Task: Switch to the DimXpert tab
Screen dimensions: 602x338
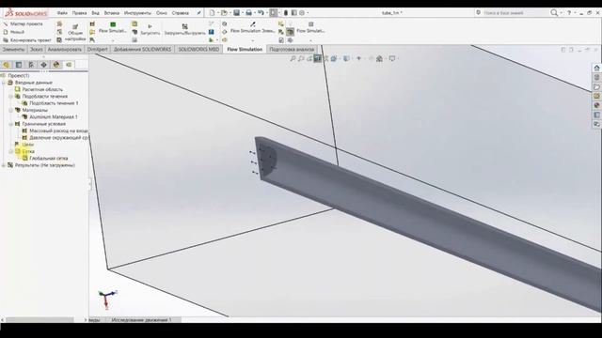Action: click(x=97, y=50)
